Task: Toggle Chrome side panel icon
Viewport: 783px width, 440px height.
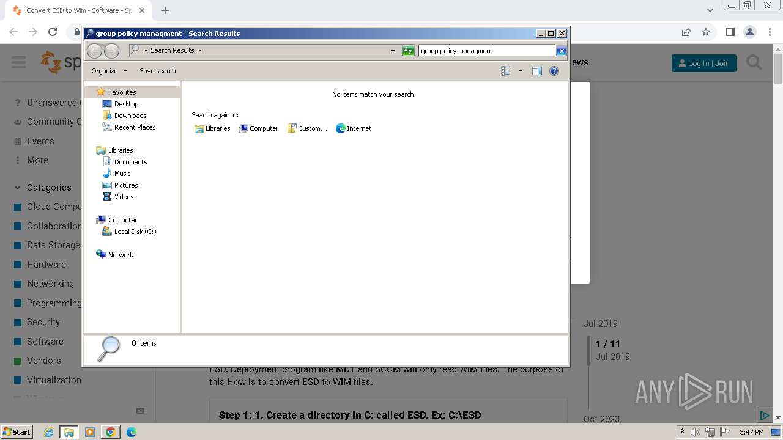Action: pos(730,32)
